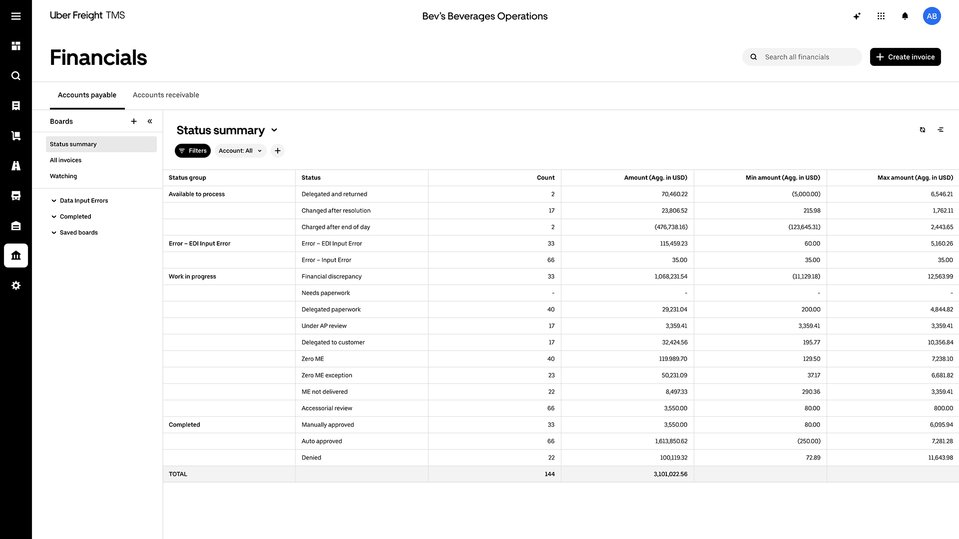The height and width of the screenshot is (539, 959).
Task: Open the search icon in the sidebar
Action: (x=16, y=75)
